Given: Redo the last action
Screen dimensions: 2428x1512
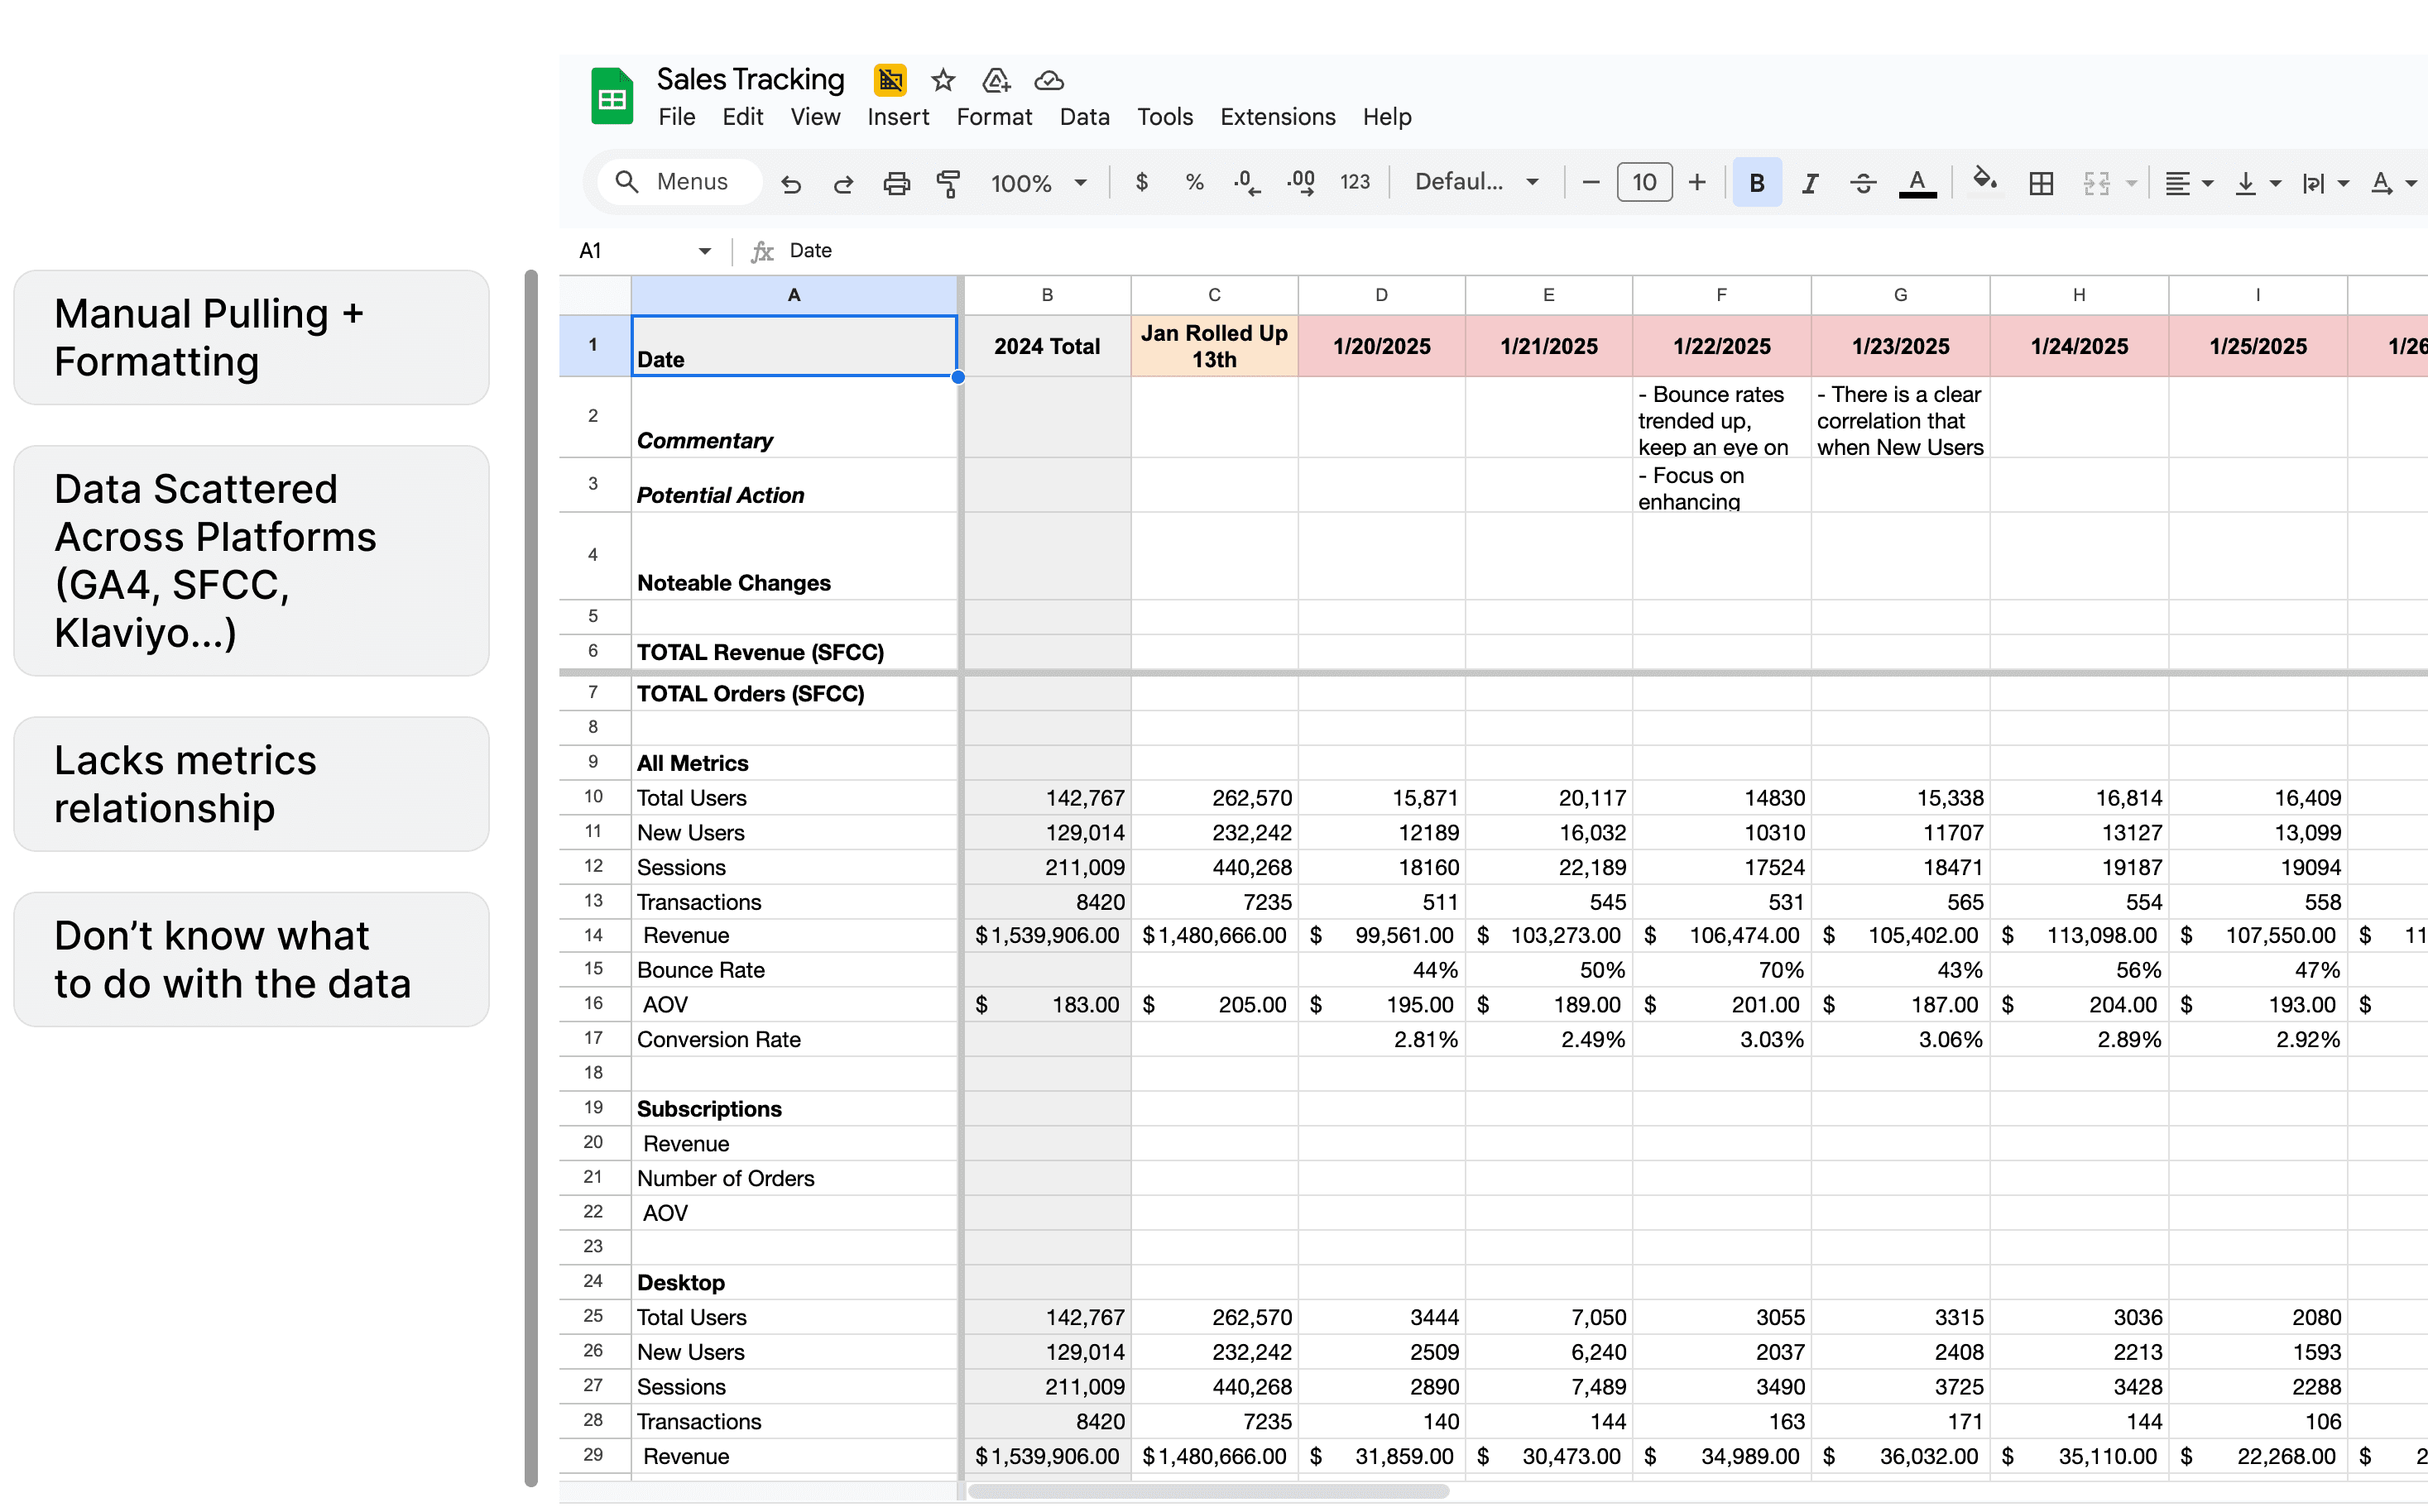Looking at the screenshot, I should [843, 183].
